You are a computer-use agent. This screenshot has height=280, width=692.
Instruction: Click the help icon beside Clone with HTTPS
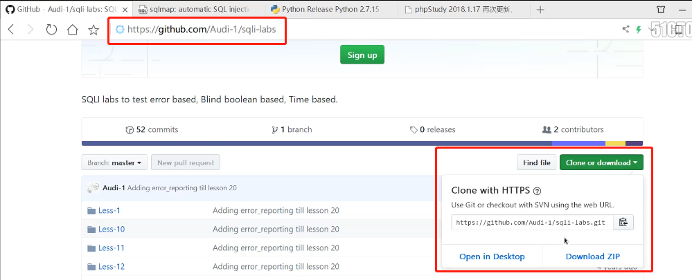click(537, 191)
